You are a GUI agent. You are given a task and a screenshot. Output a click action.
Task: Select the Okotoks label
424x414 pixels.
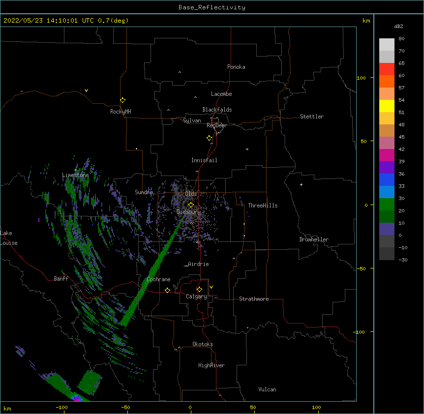tap(203, 344)
